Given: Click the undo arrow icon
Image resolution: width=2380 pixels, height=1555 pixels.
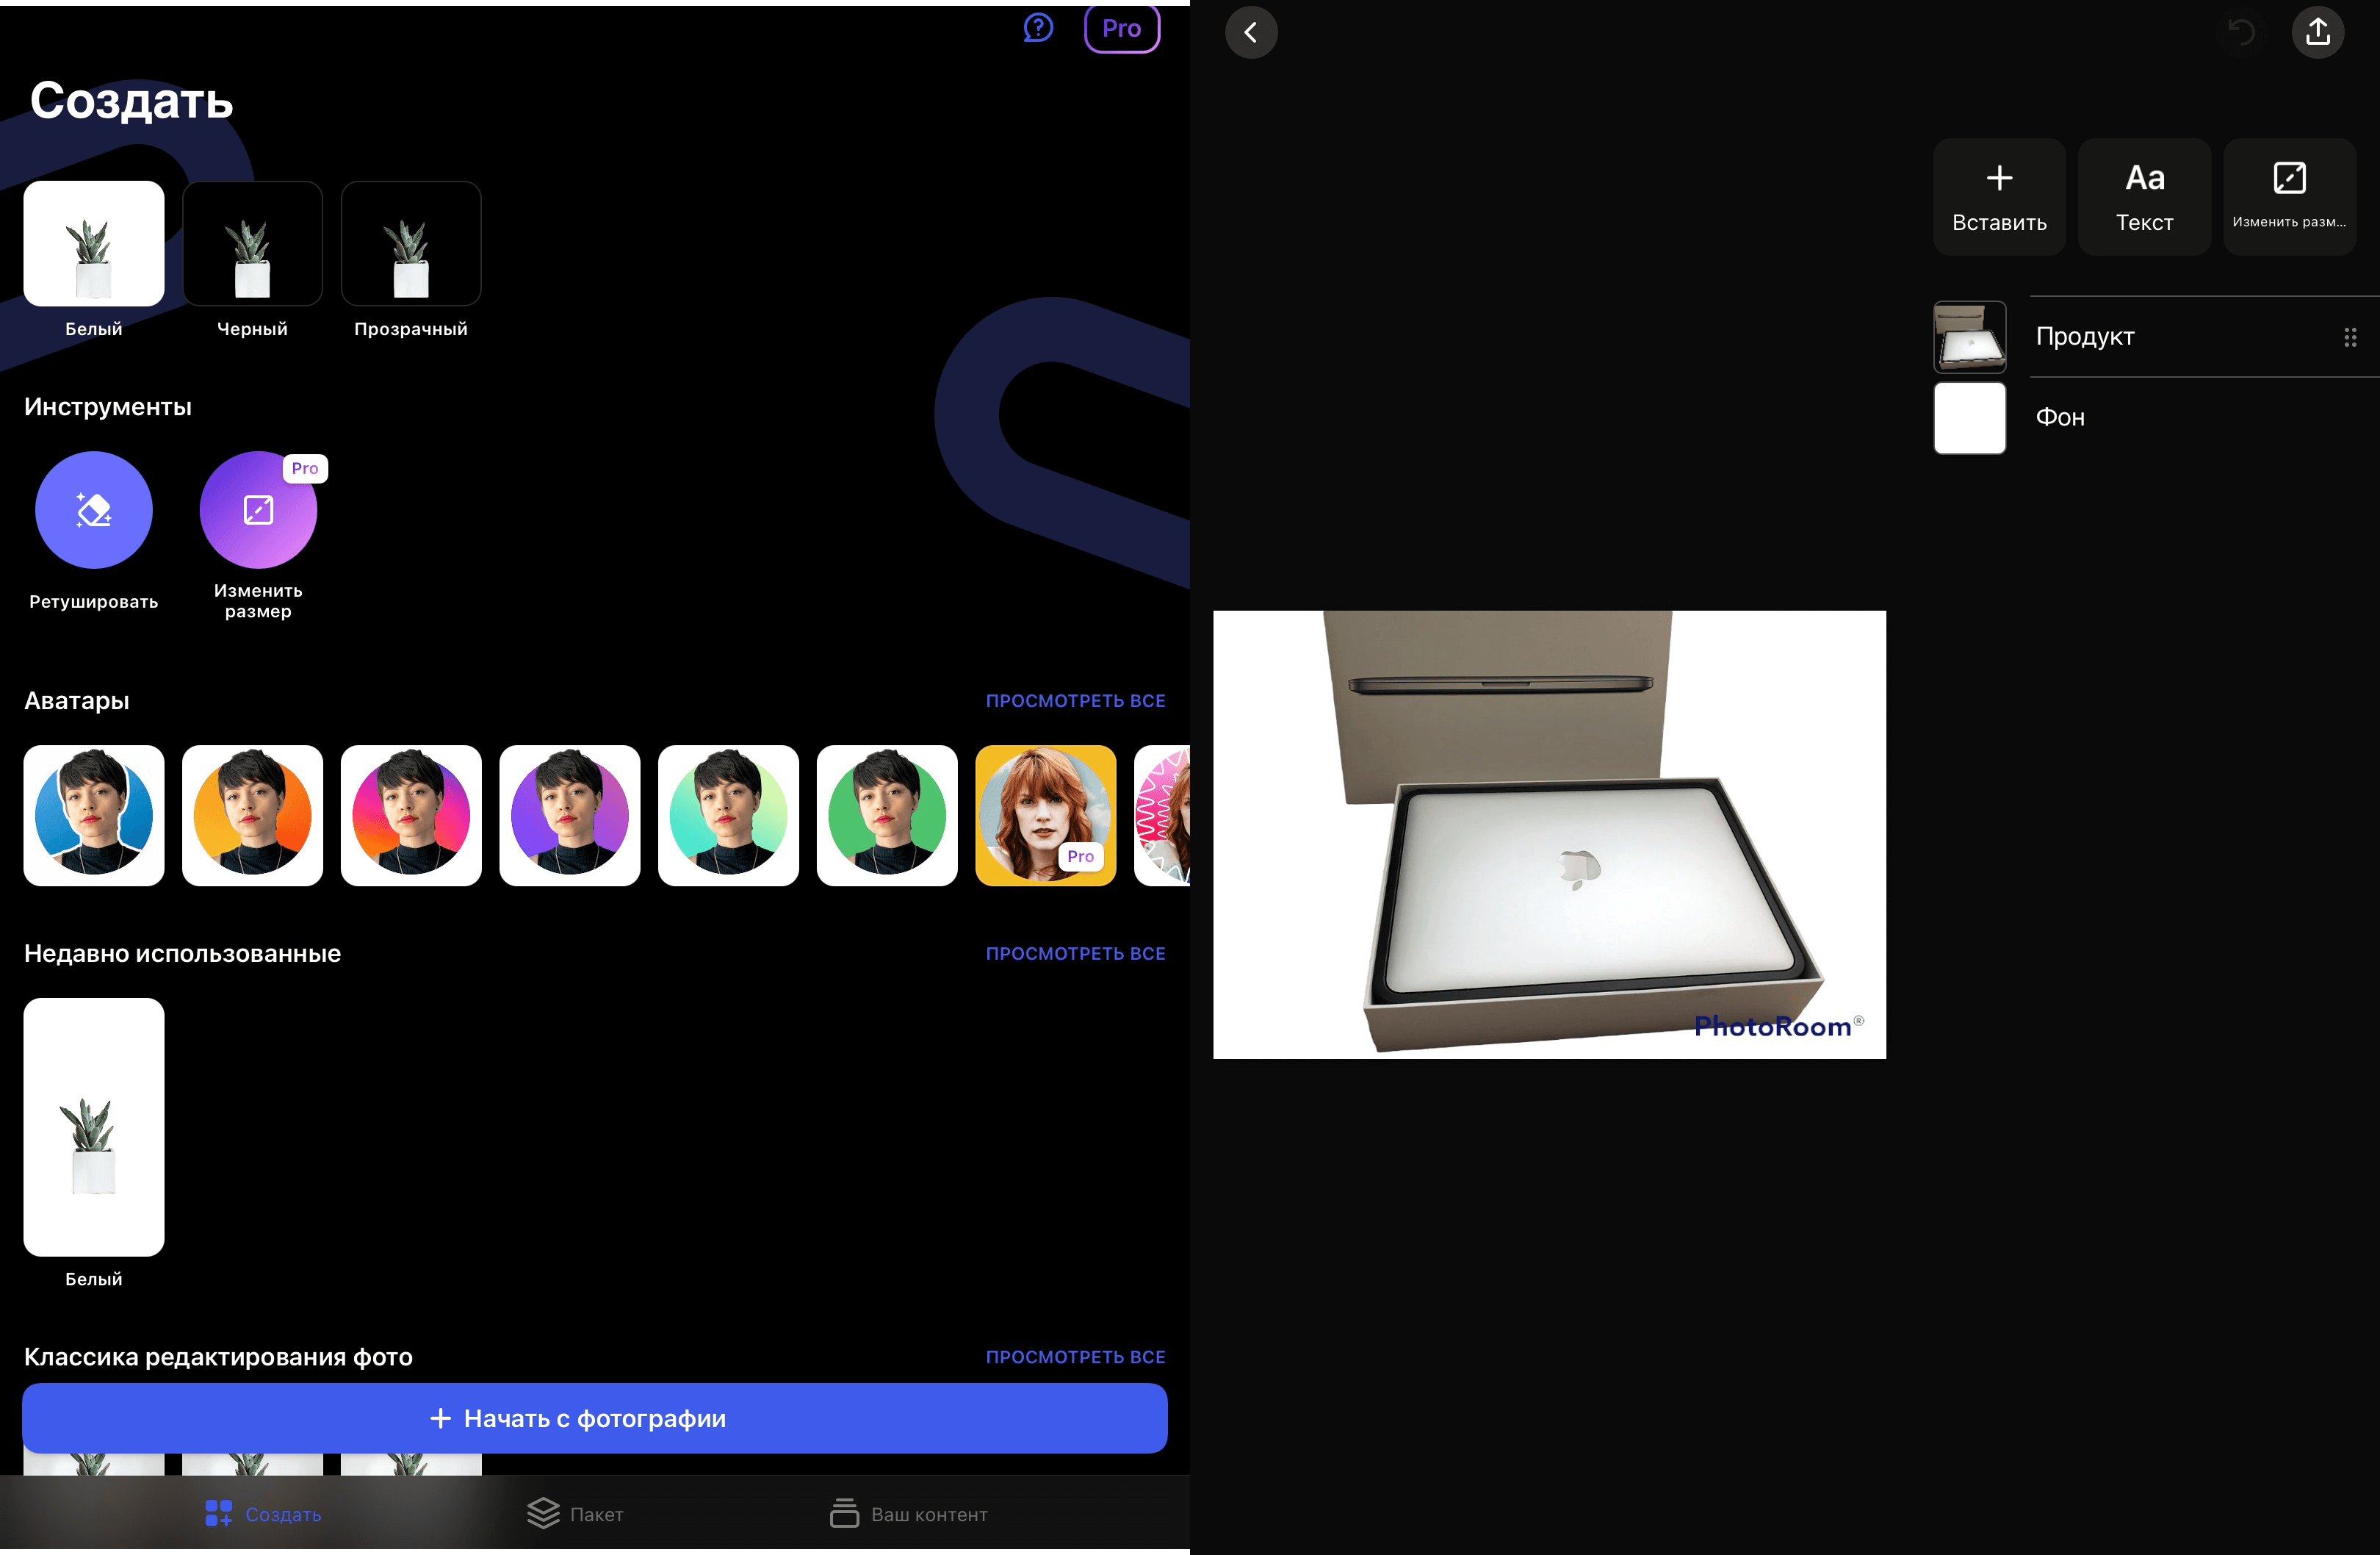Looking at the screenshot, I should 2241,33.
